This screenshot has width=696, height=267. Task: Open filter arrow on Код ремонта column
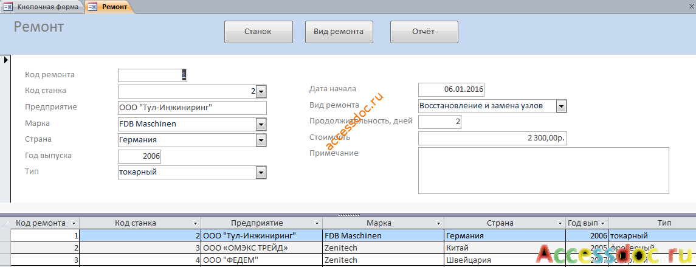point(74,223)
